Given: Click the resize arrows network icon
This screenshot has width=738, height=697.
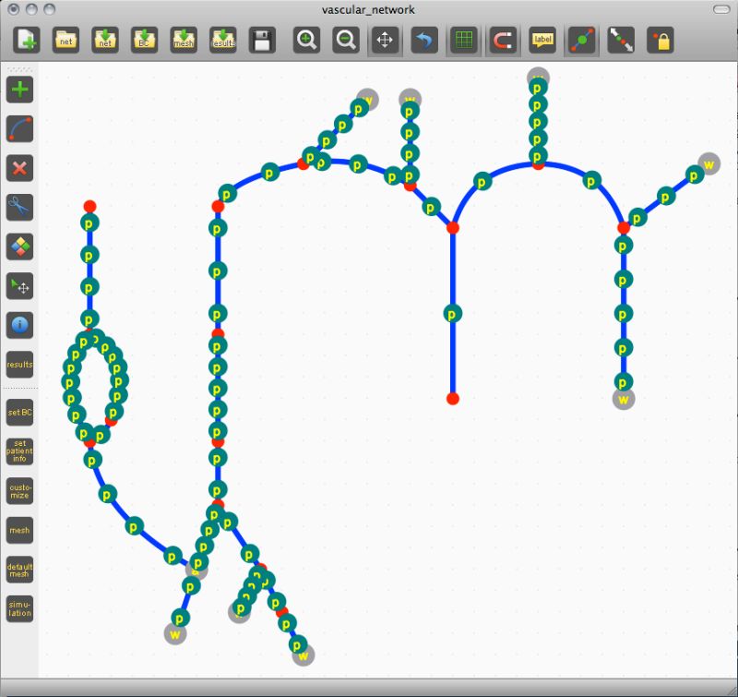Looking at the screenshot, I should 621,40.
